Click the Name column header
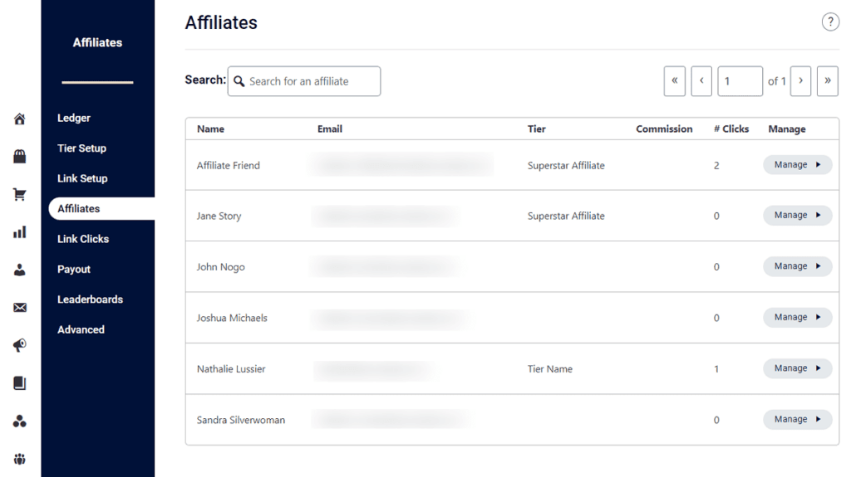 [210, 129]
